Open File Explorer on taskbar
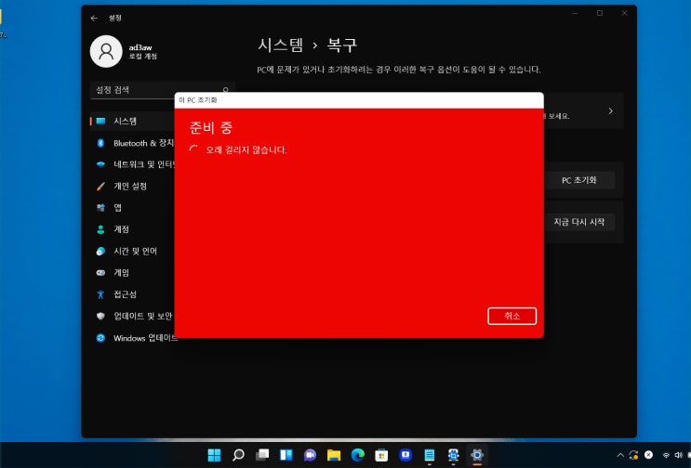This screenshot has height=468, width=691. [x=334, y=455]
